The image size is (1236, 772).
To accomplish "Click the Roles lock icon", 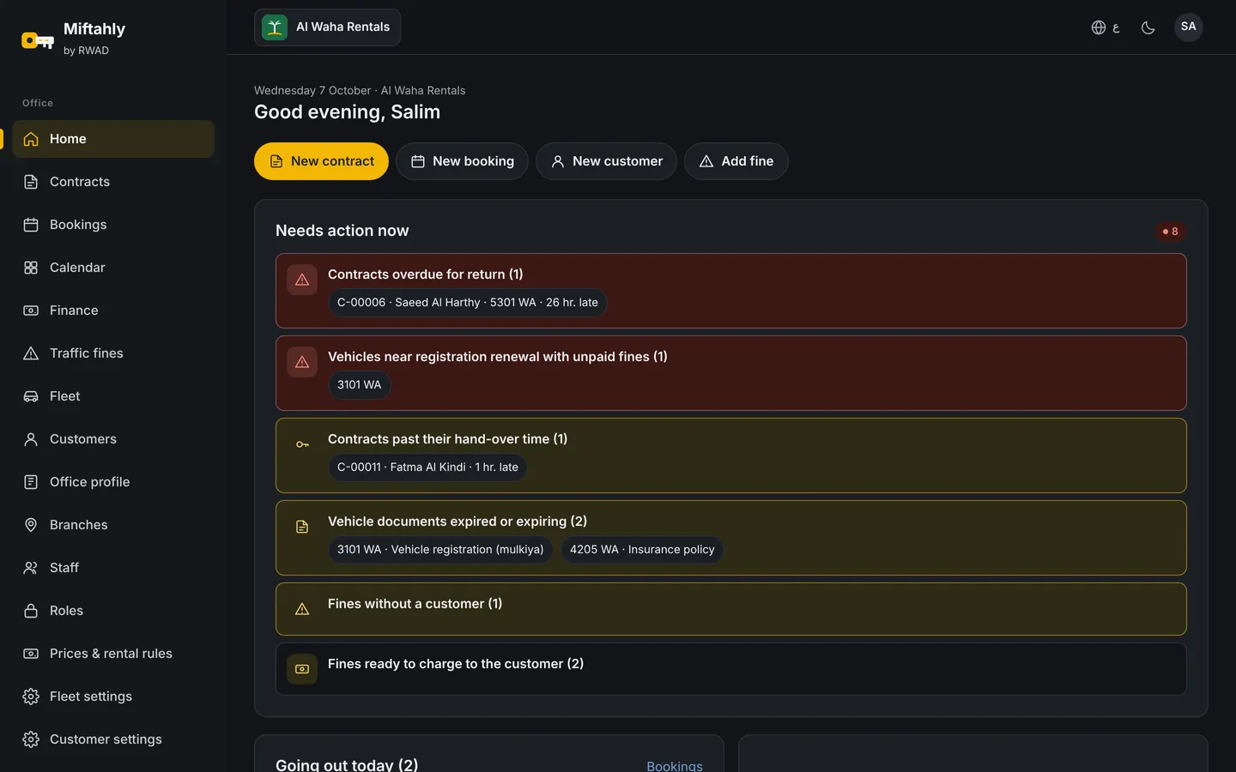I will pyautogui.click(x=31, y=611).
